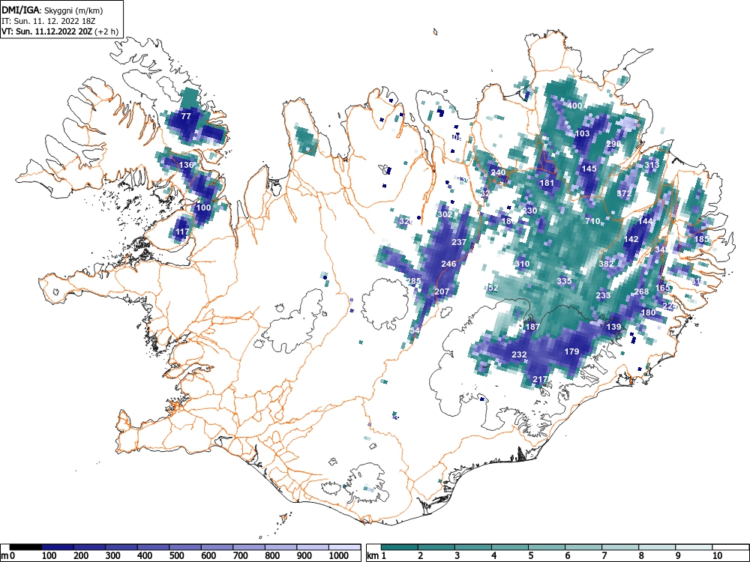Click the '136' visibility value on the map
The width and height of the screenshot is (750, 562).
click(186, 165)
